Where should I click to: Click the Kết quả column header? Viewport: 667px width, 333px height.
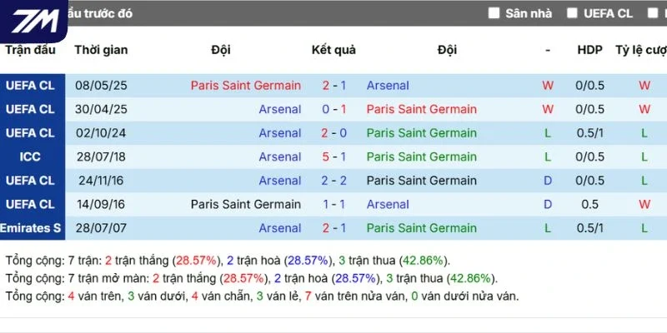click(x=334, y=50)
